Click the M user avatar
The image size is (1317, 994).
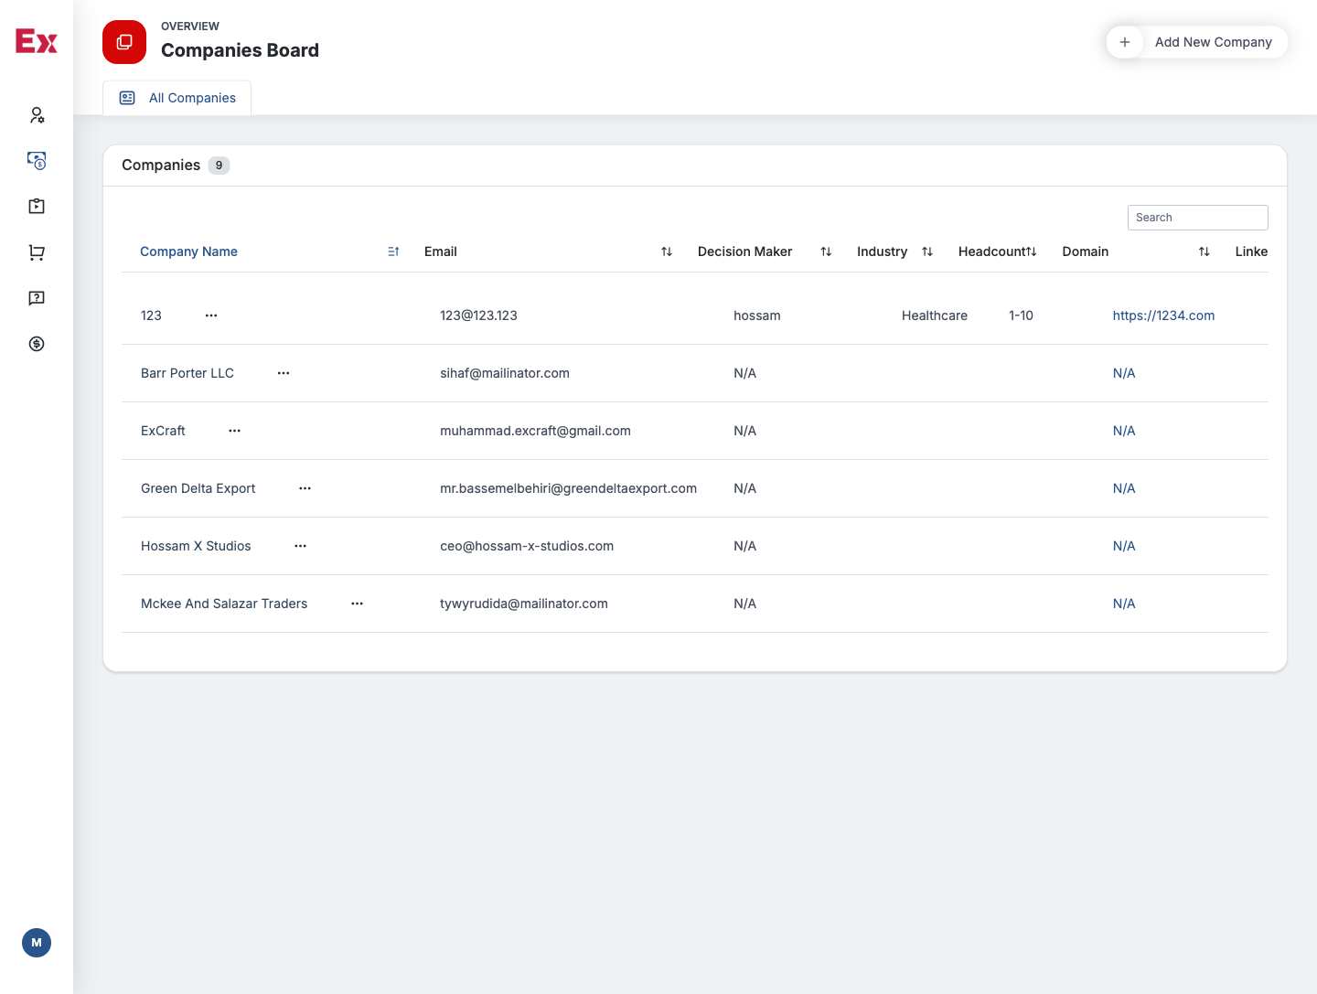click(x=37, y=943)
